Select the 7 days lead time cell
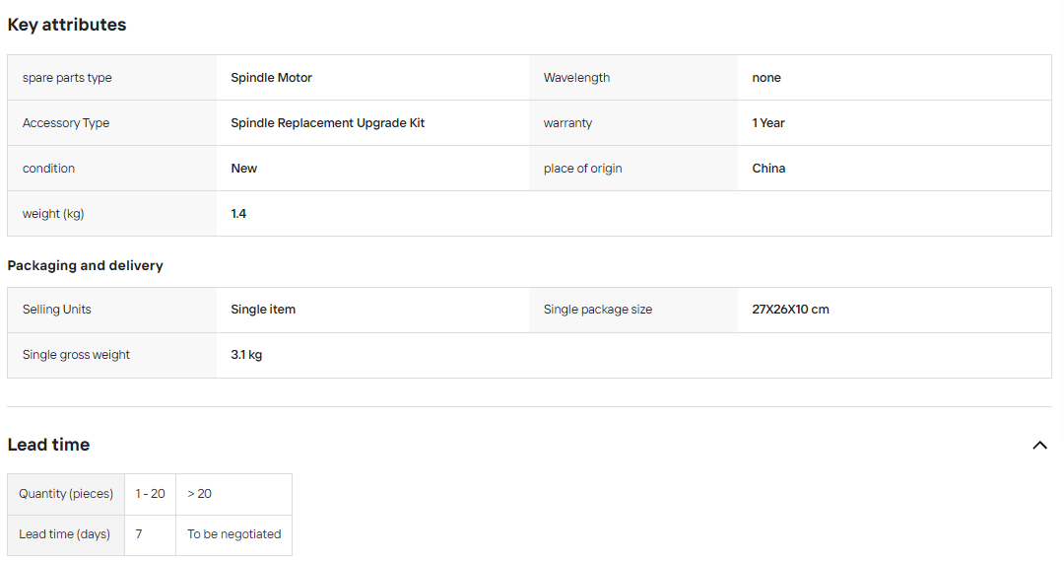 tap(150, 535)
